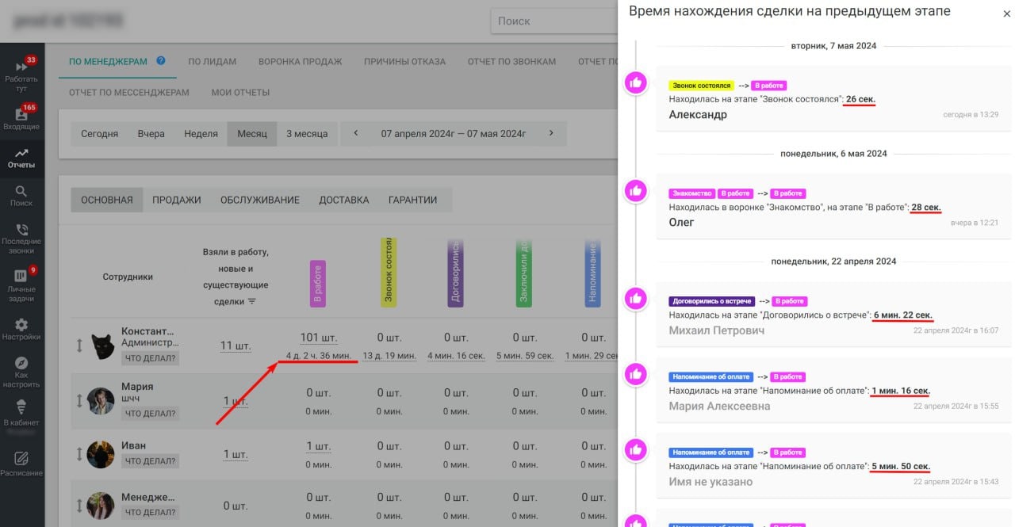Open the date range 07 апреля — 07 мая picker
Viewport: 1015px width, 527px height.
pyautogui.click(x=454, y=133)
